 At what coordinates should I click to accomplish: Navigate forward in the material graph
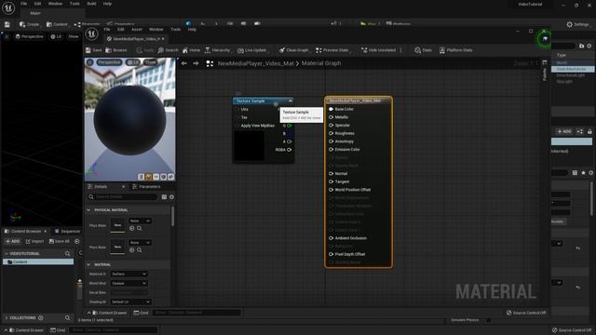click(x=196, y=63)
